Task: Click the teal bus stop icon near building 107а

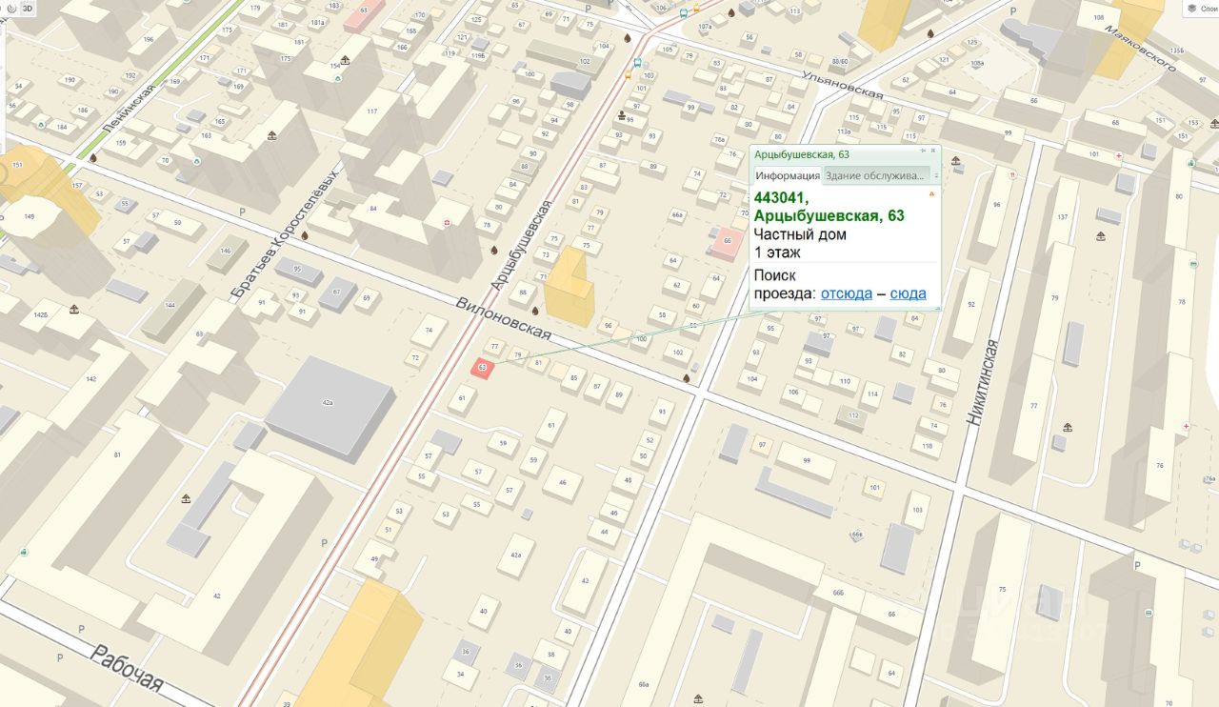Action: pos(684,14)
